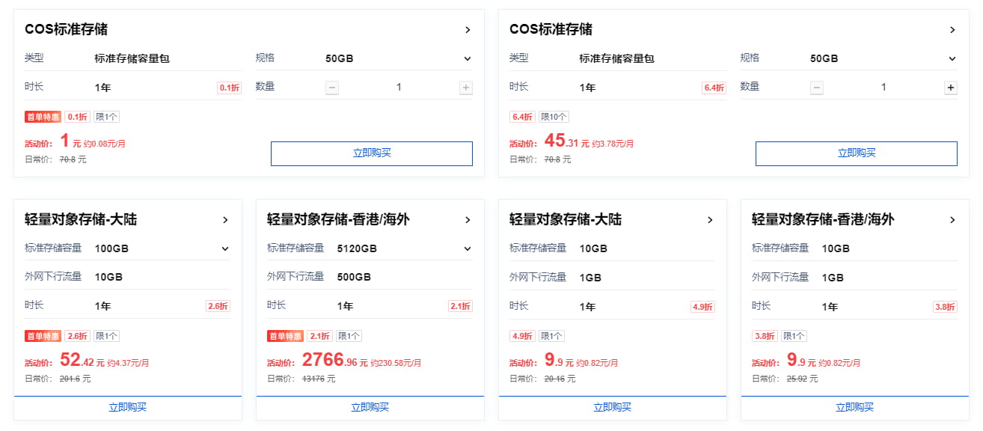This screenshot has height=431, width=983.
Task: Click the 3.8折 tag in the 时长 row
Action: coord(945,307)
